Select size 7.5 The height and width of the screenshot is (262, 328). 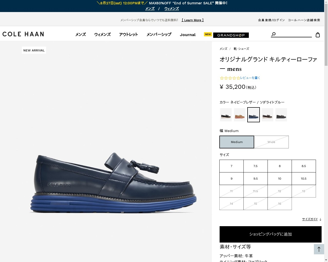(255, 166)
